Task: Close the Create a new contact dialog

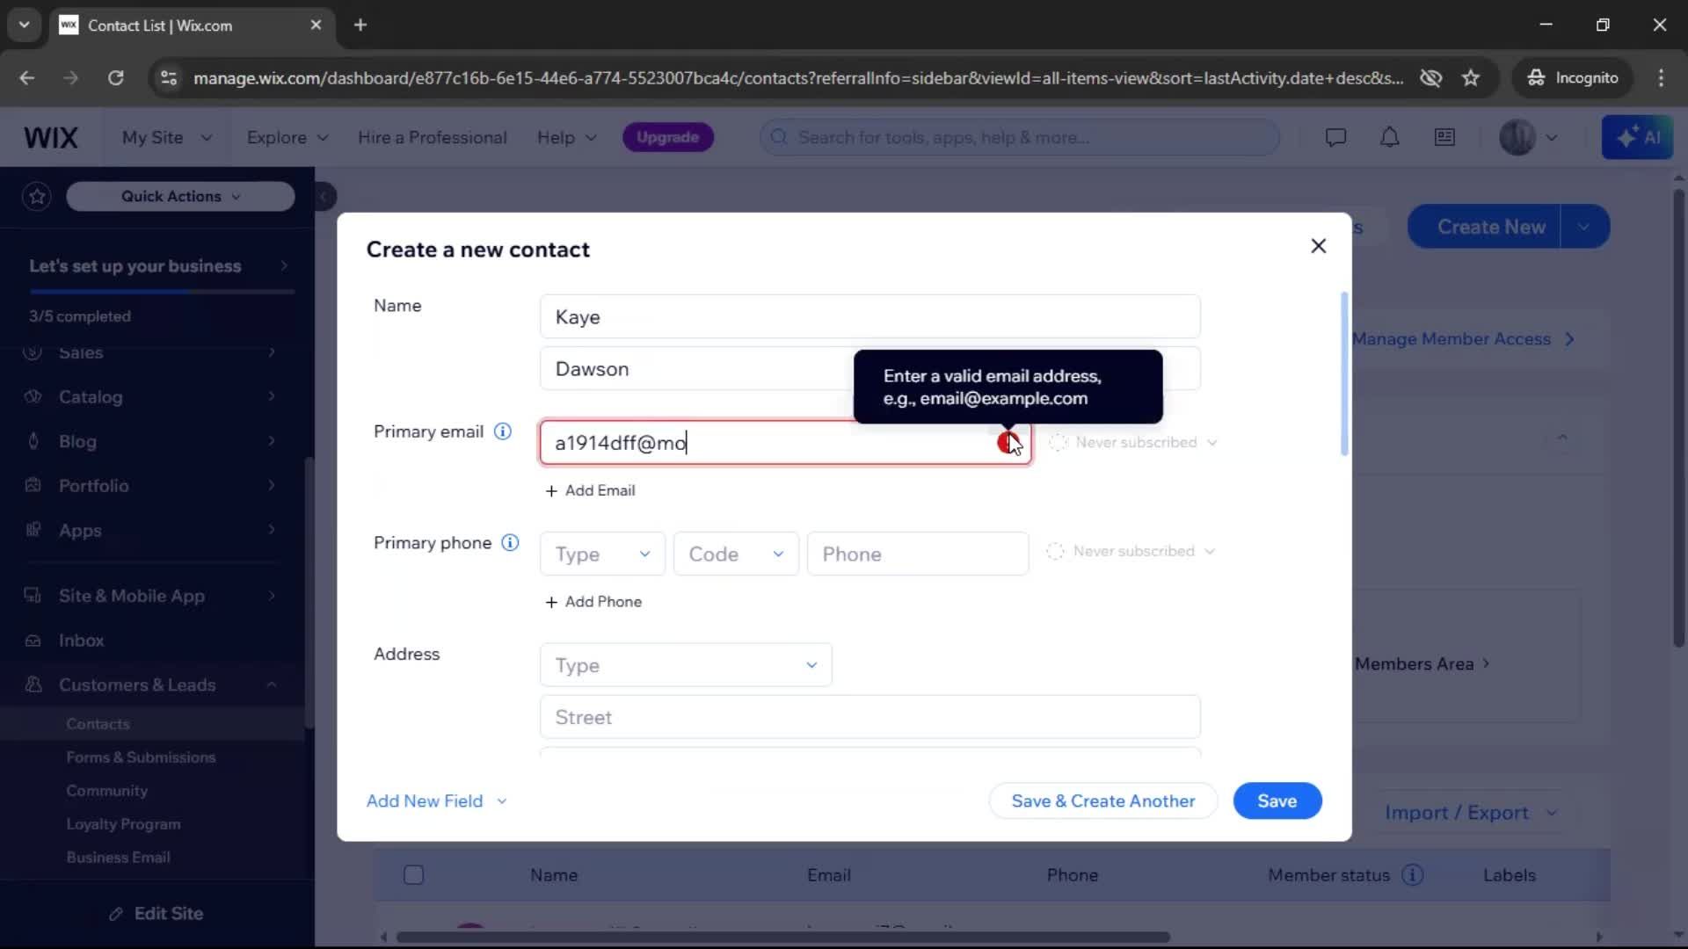Action: point(1318,246)
